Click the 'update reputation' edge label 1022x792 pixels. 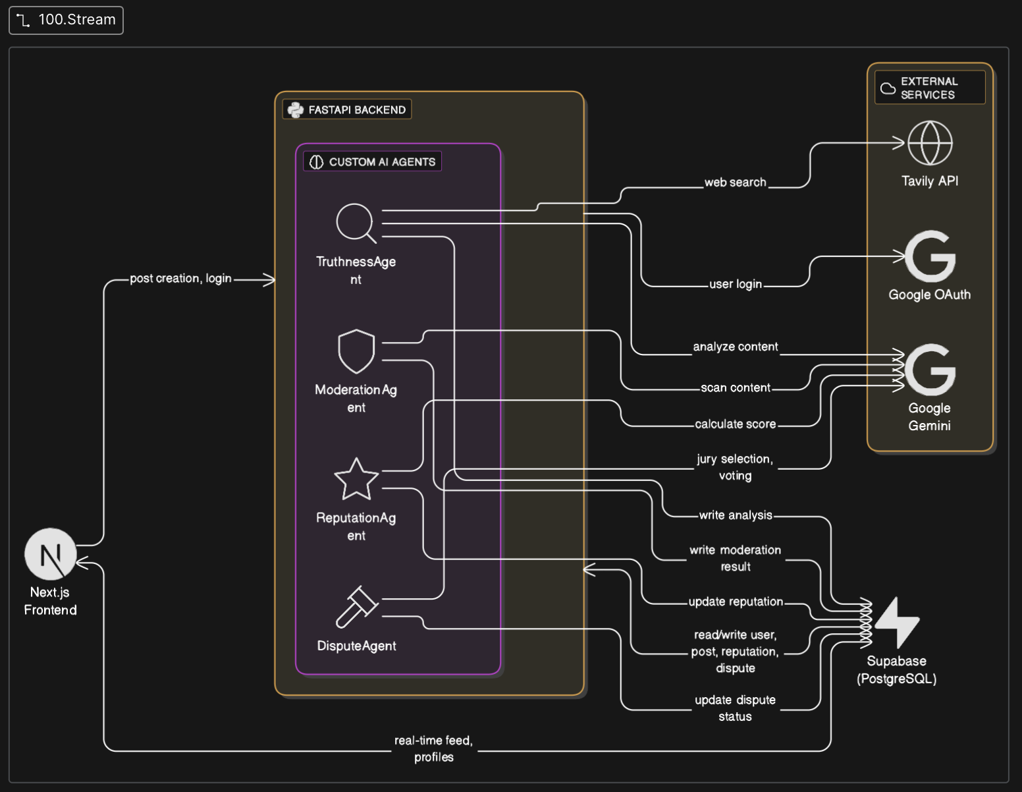(x=736, y=602)
